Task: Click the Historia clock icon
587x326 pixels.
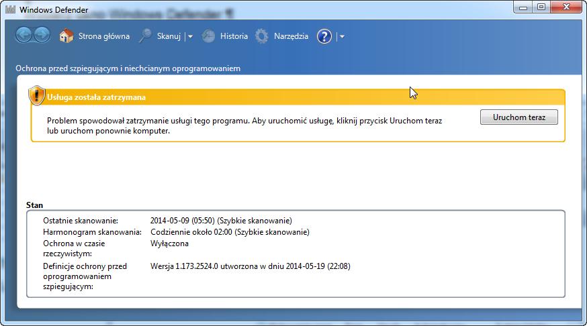Action: click(x=208, y=36)
